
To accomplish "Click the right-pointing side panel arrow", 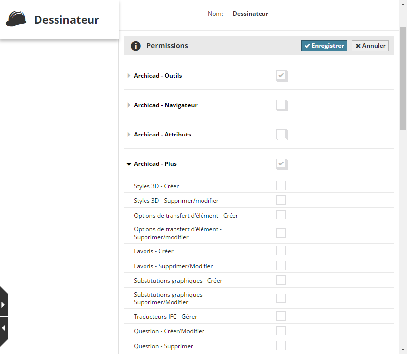I will [x=3, y=304].
